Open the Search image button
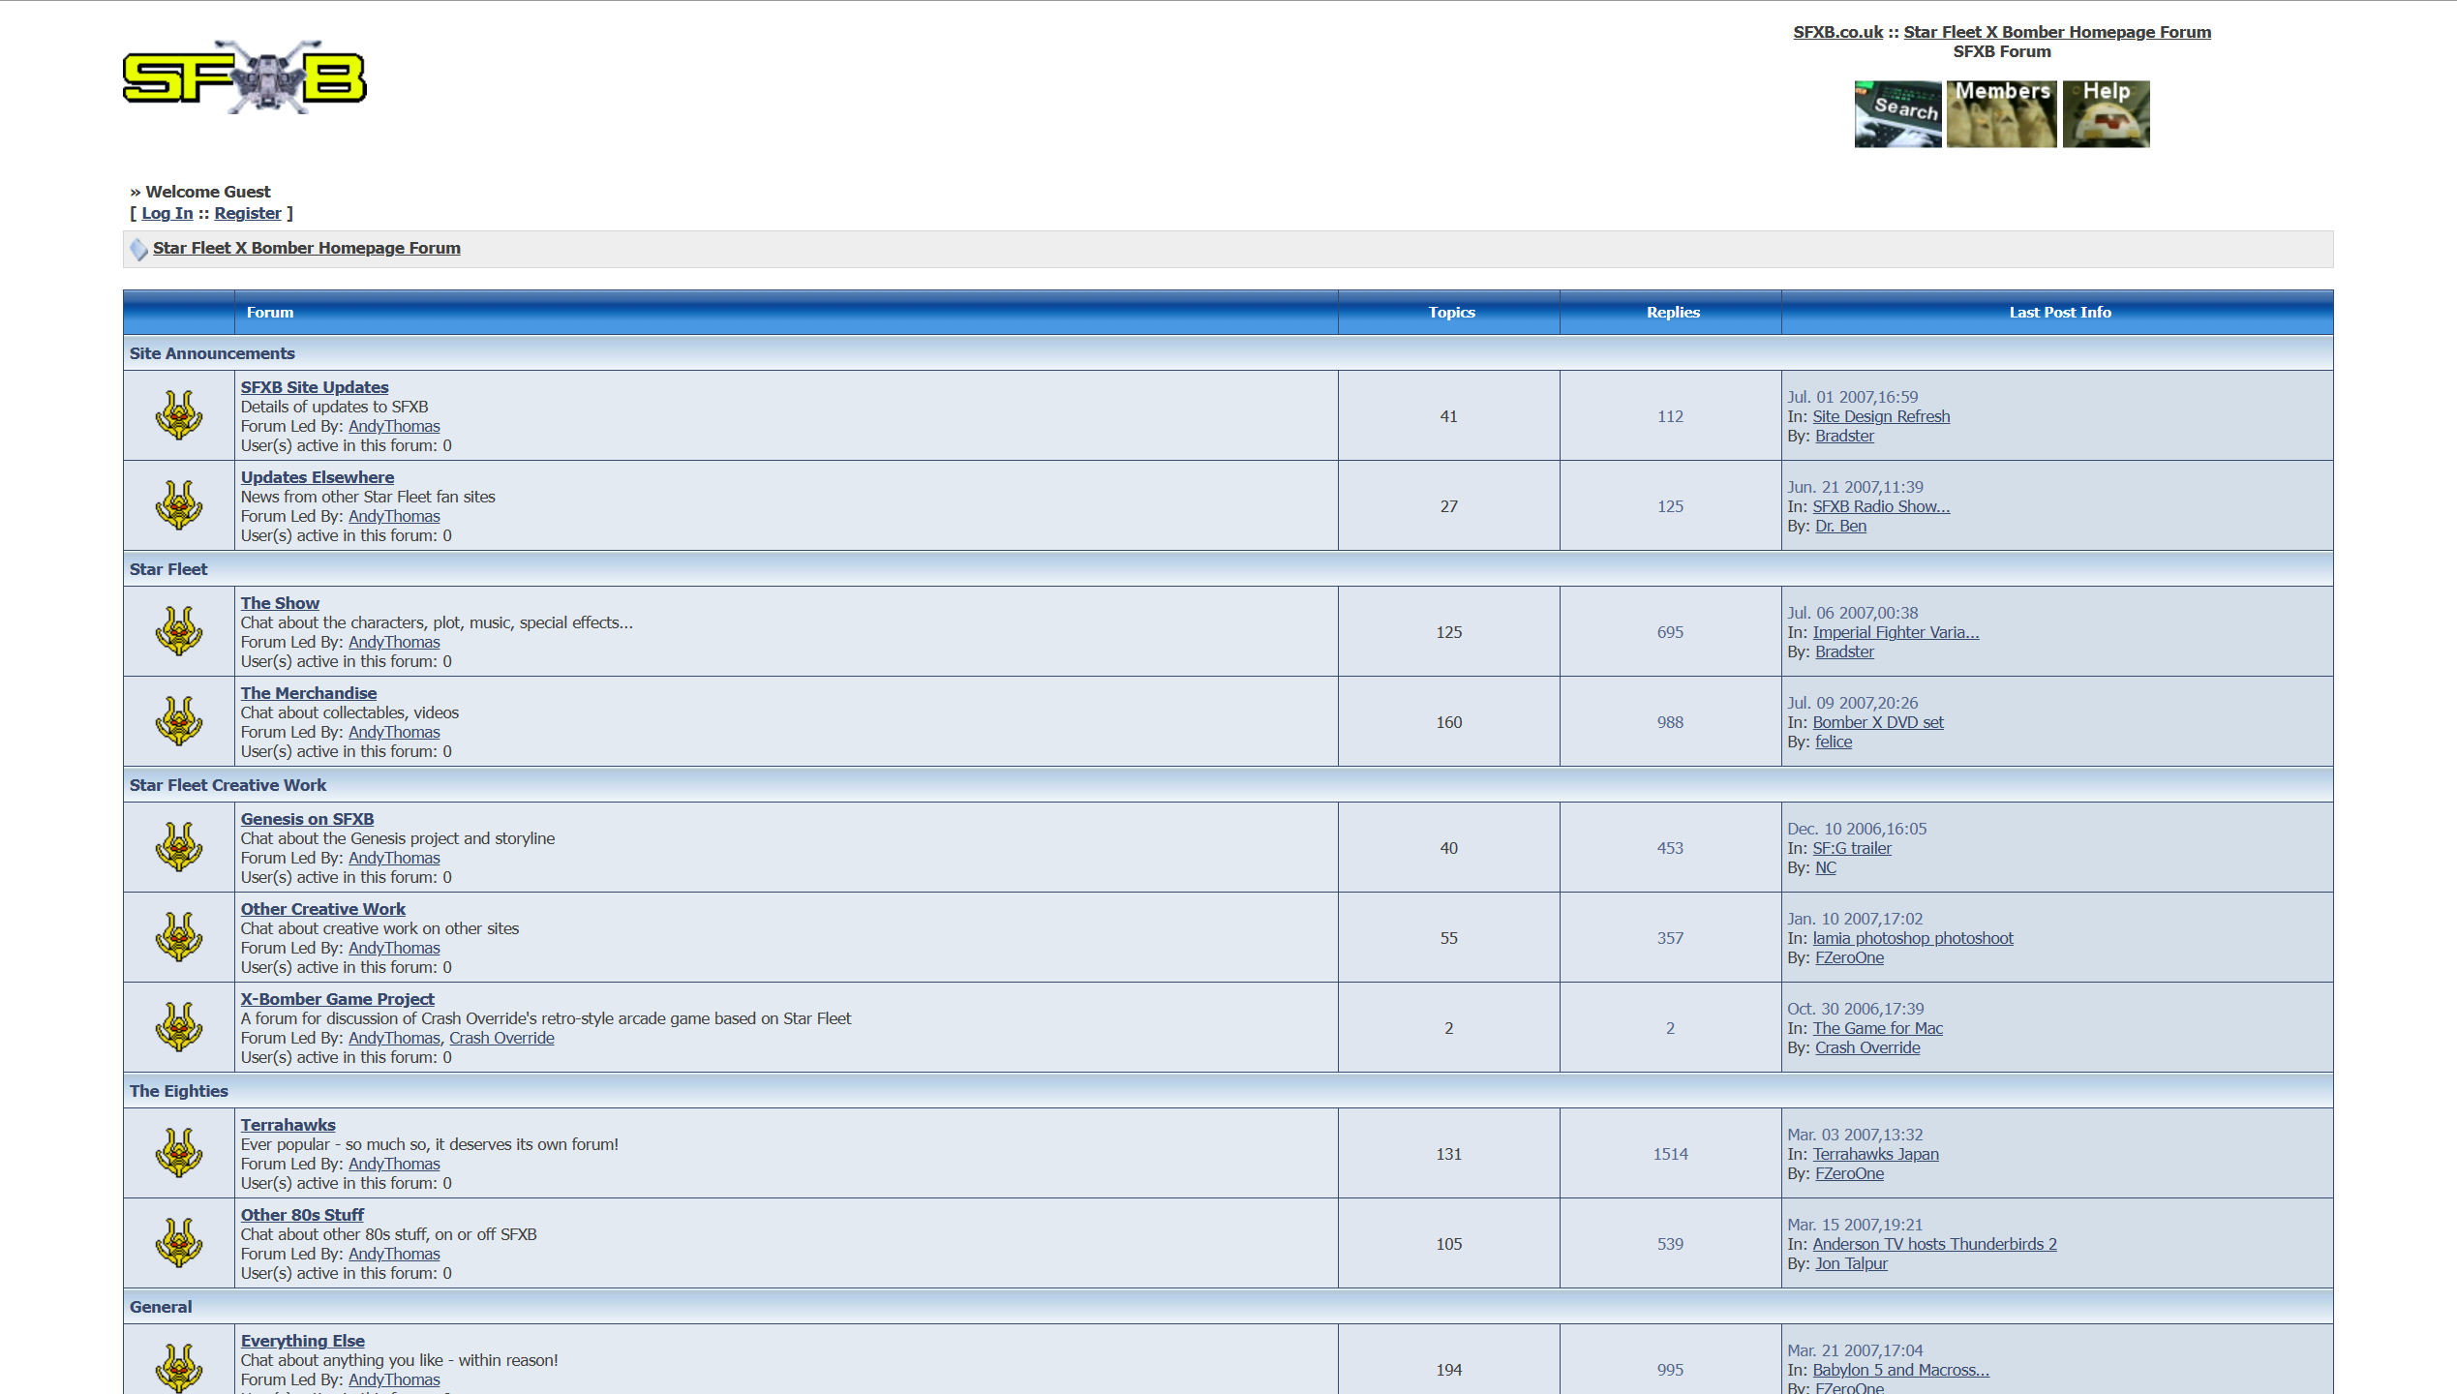 pyautogui.click(x=1897, y=114)
